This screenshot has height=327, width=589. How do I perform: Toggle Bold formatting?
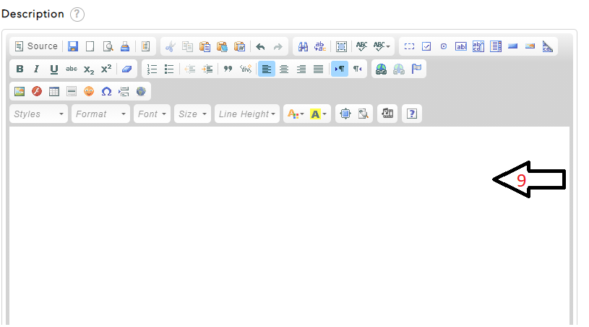coord(20,69)
